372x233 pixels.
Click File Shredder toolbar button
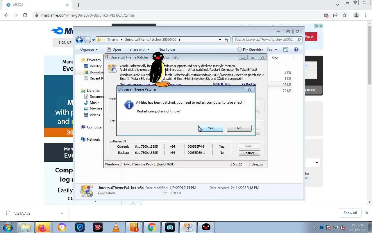point(250,50)
